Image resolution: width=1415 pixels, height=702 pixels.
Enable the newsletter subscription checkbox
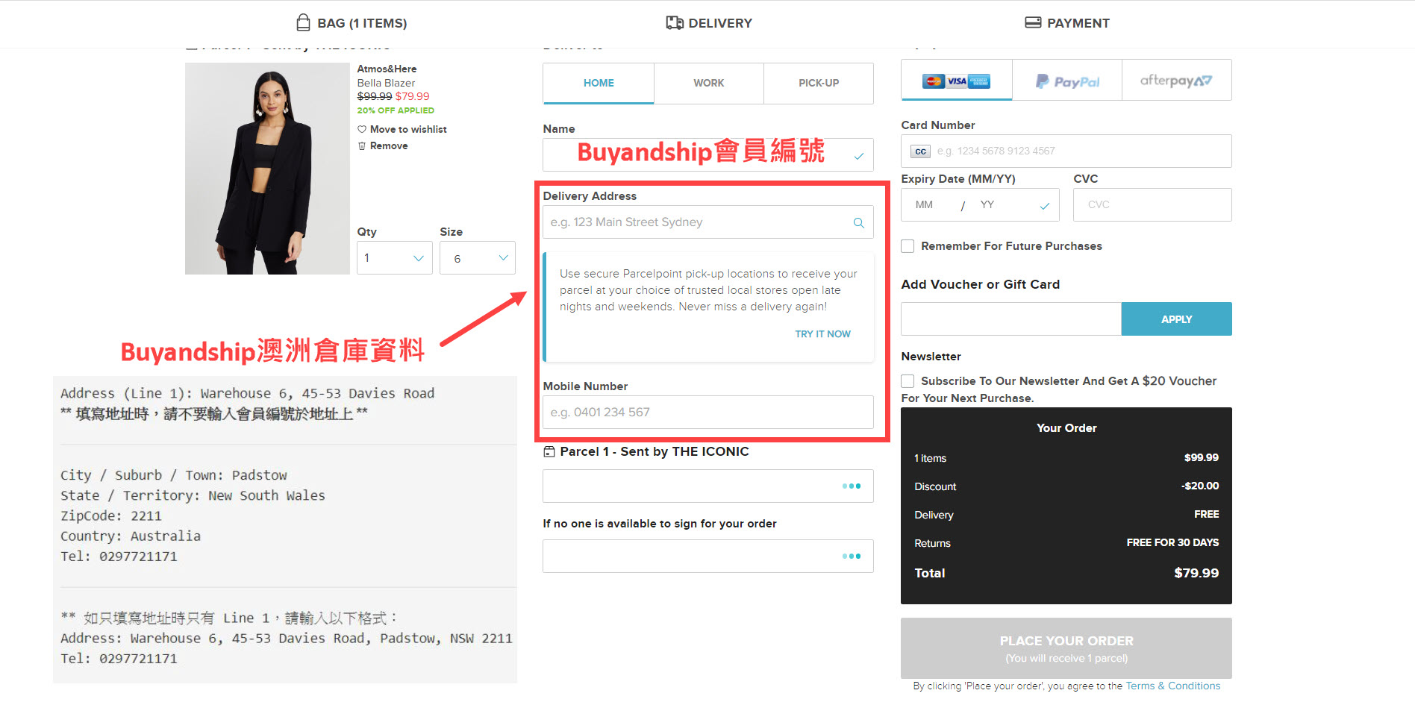pyautogui.click(x=908, y=381)
